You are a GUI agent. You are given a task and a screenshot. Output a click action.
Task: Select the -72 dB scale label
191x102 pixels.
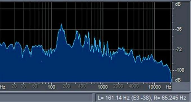click(179, 50)
